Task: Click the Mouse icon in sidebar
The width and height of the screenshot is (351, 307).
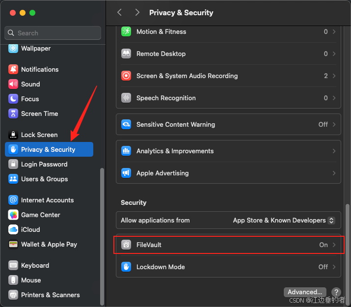Action: click(13, 280)
